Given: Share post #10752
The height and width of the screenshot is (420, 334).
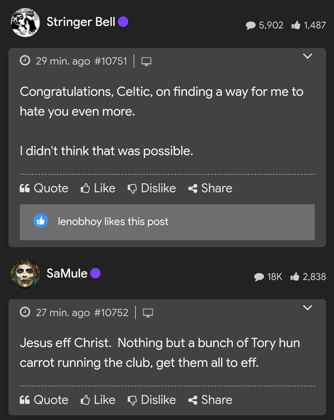Looking at the screenshot, I should click(x=210, y=400).
